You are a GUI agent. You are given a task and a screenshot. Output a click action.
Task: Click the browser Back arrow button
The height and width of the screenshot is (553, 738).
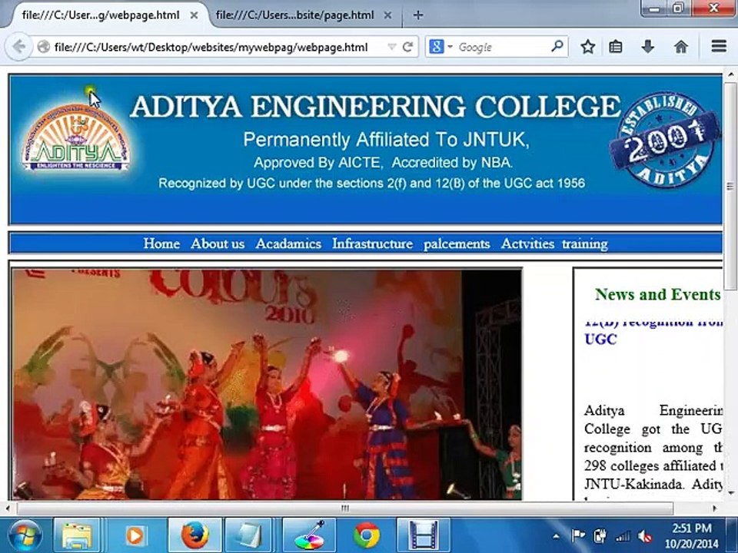18,47
